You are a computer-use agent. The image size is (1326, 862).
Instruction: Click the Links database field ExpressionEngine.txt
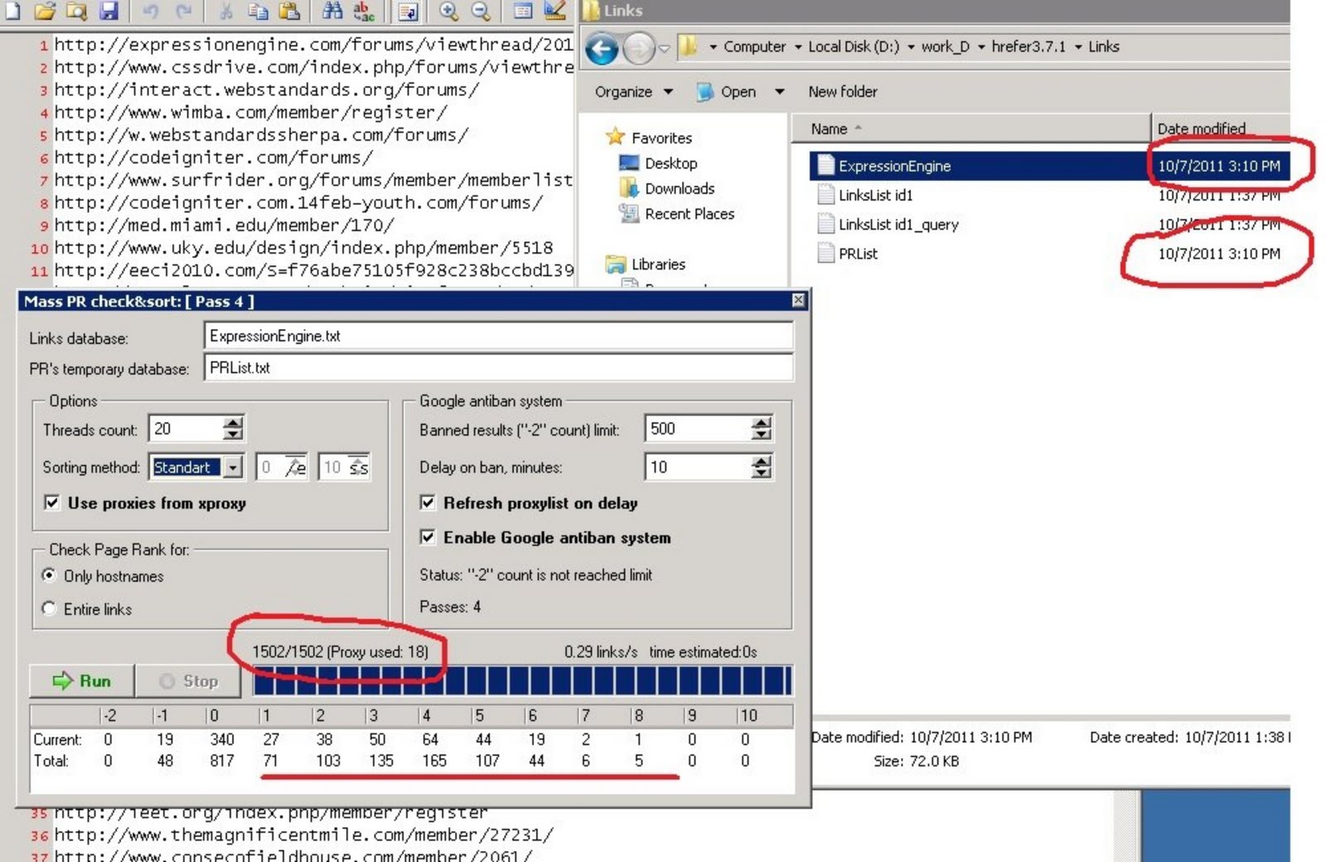(x=498, y=336)
